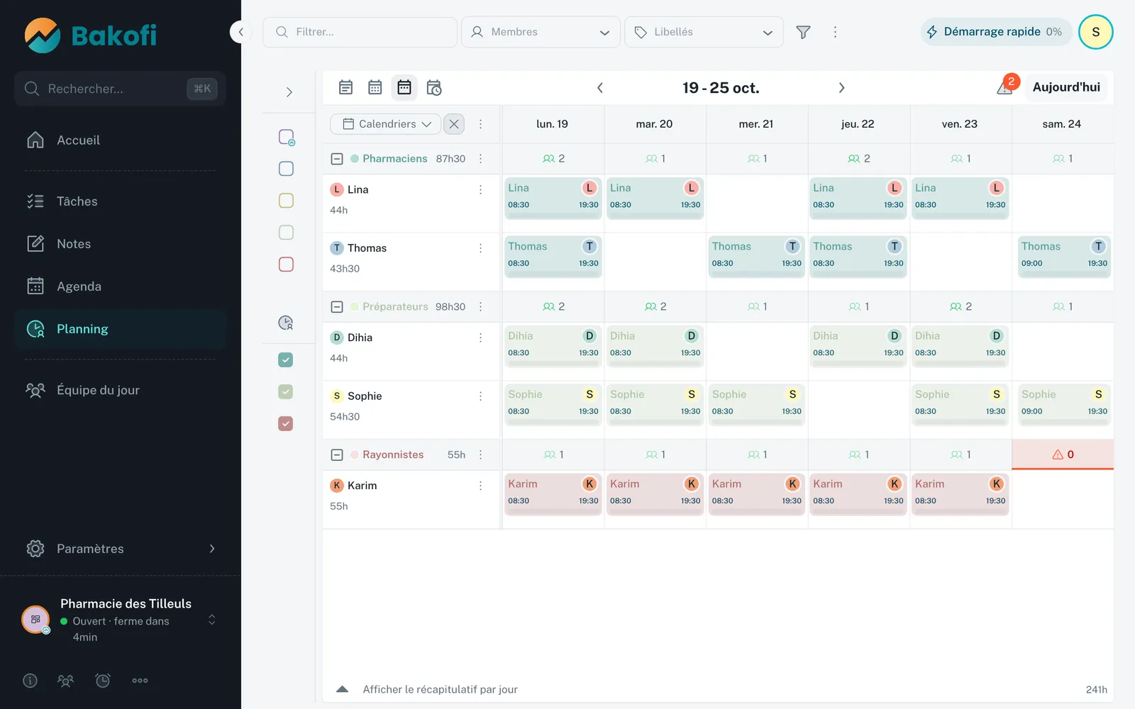
Task: Open the info icon in sidebar footer
Action: point(30,681)
